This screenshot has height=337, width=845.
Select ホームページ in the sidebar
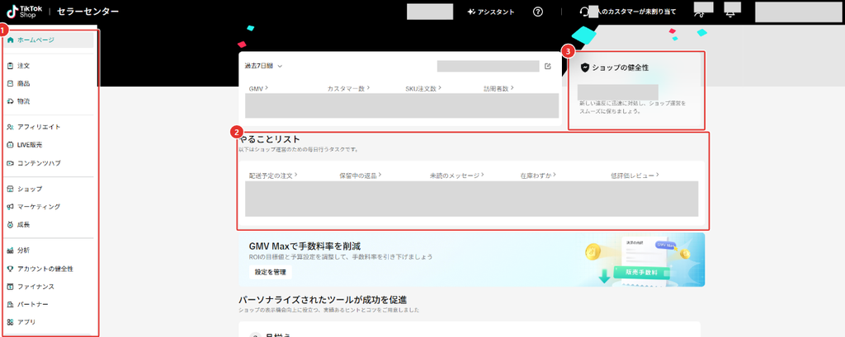[49, 40]
